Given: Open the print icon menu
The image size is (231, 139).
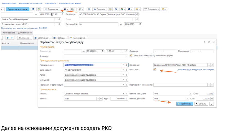Looking at the screenshot, I should 66,9.
